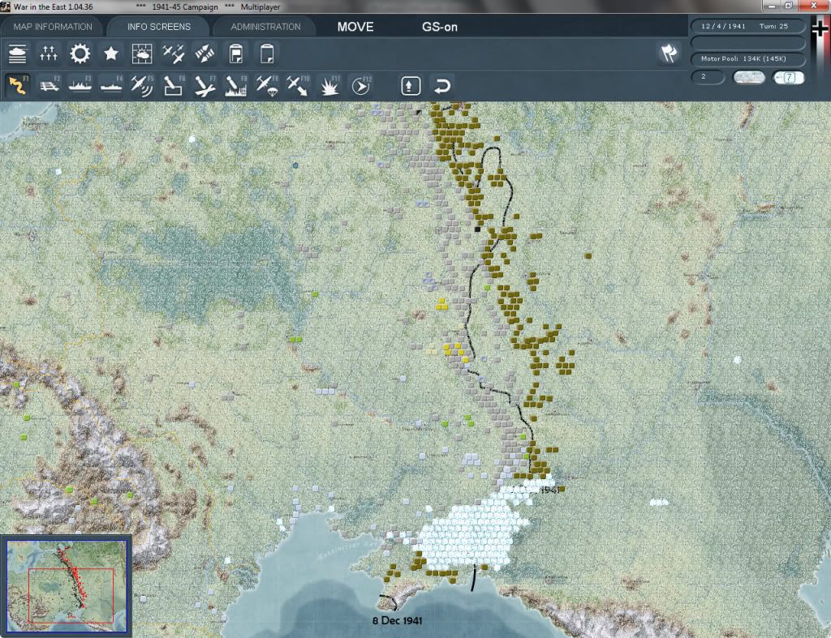The width and height of the screenshot is (831, 638).
Task: Click the minimap overview thumbnail
Action: point(67,586)
